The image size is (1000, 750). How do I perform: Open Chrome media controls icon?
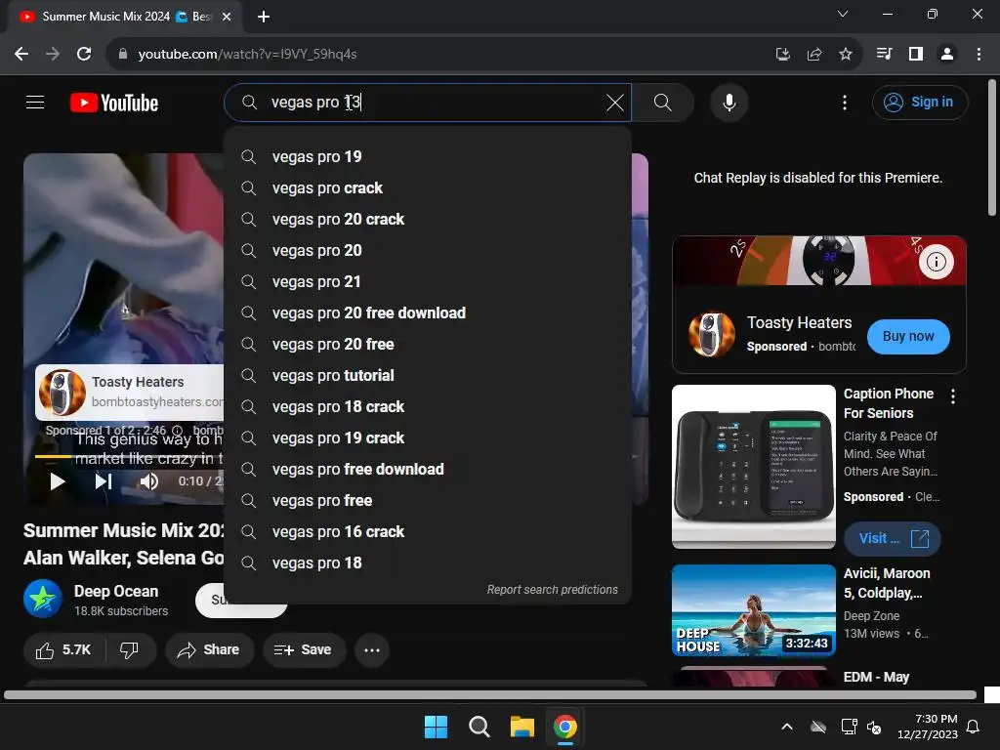tap(884, 55)
